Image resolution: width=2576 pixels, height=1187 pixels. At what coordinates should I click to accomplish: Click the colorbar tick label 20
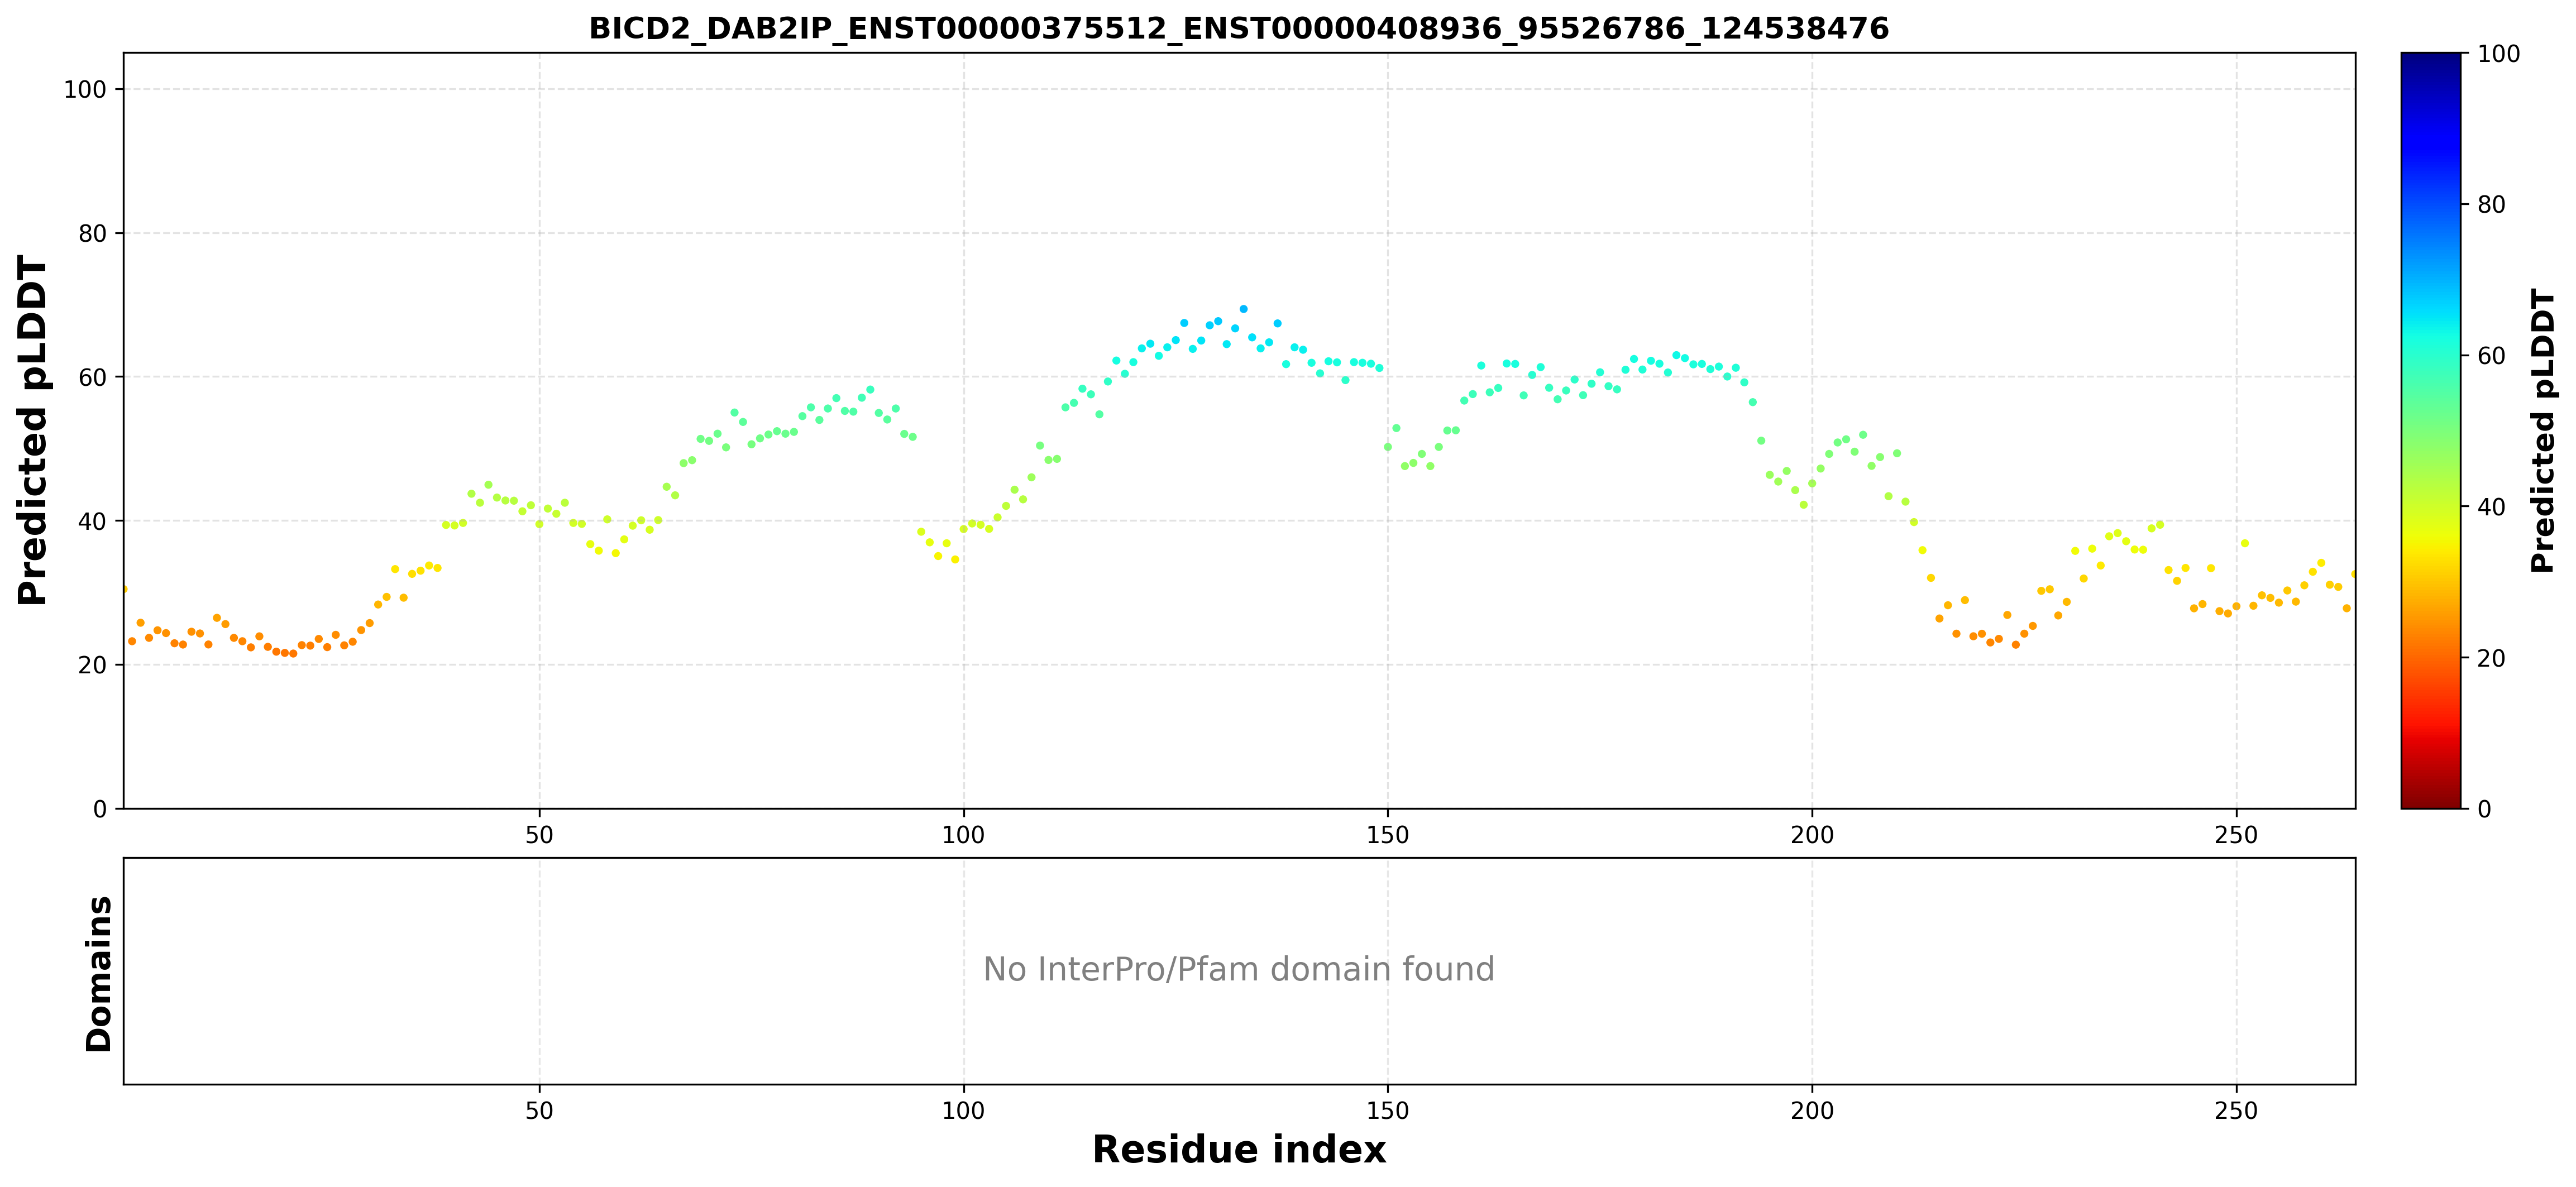tap(2491, 658)
